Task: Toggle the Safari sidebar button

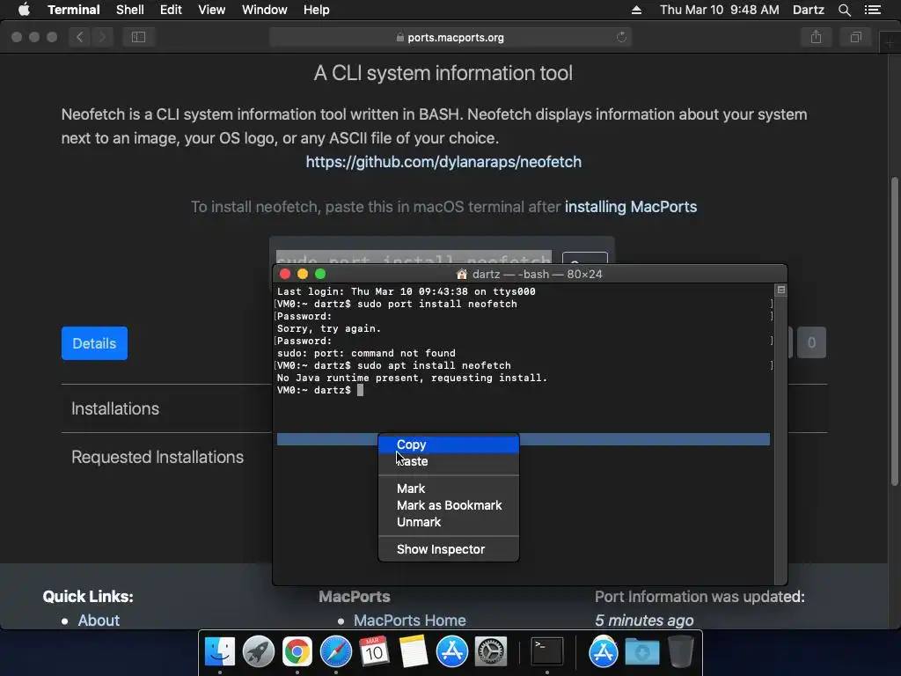Action: 138,37
